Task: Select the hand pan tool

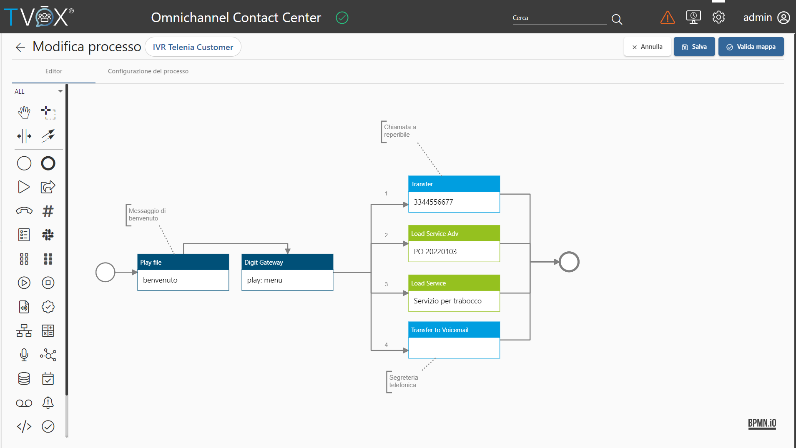Action: click(x=24, y=112)
